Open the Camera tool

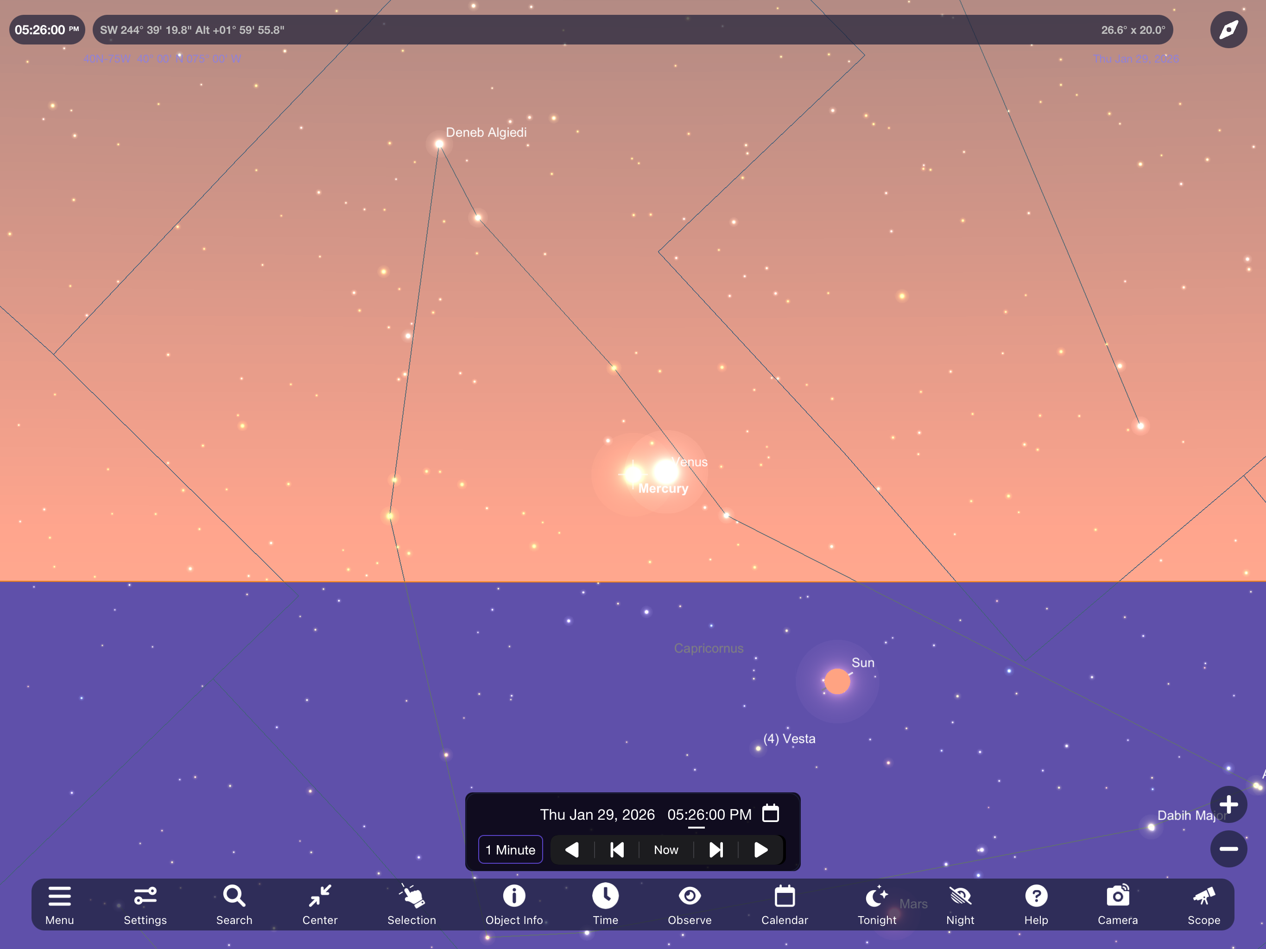1117,905
